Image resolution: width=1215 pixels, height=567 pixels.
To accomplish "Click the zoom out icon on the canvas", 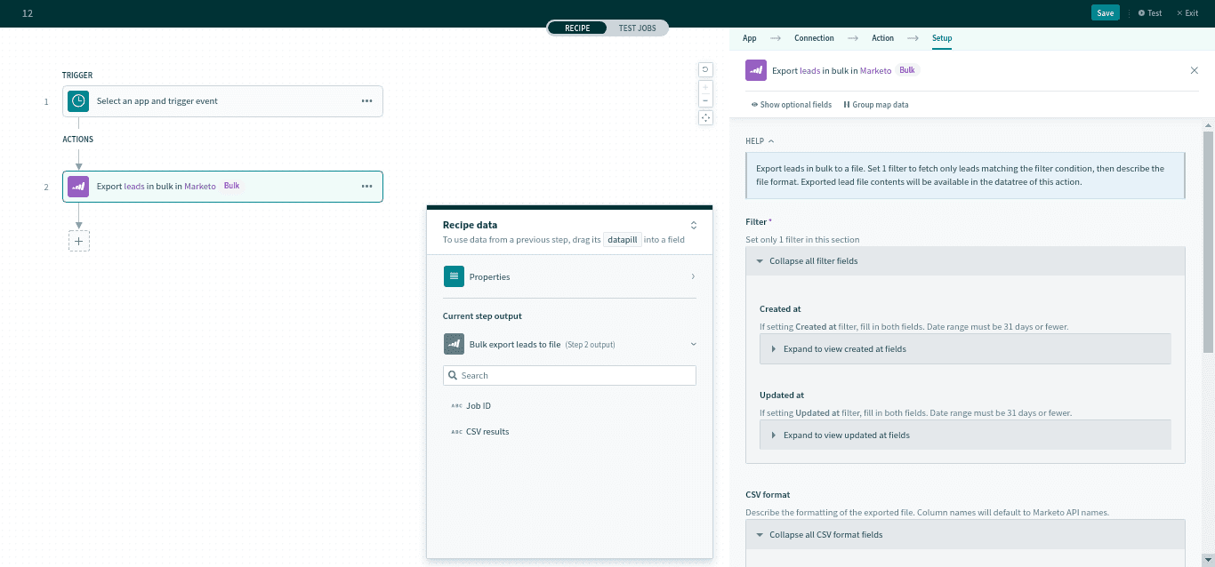I will 705,100.
